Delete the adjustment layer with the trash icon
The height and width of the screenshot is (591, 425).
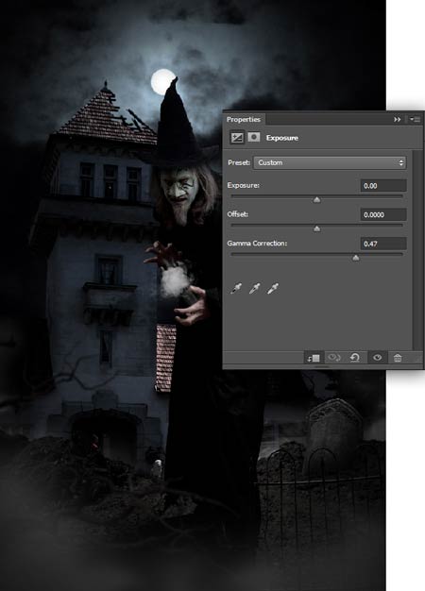point(398,357)
